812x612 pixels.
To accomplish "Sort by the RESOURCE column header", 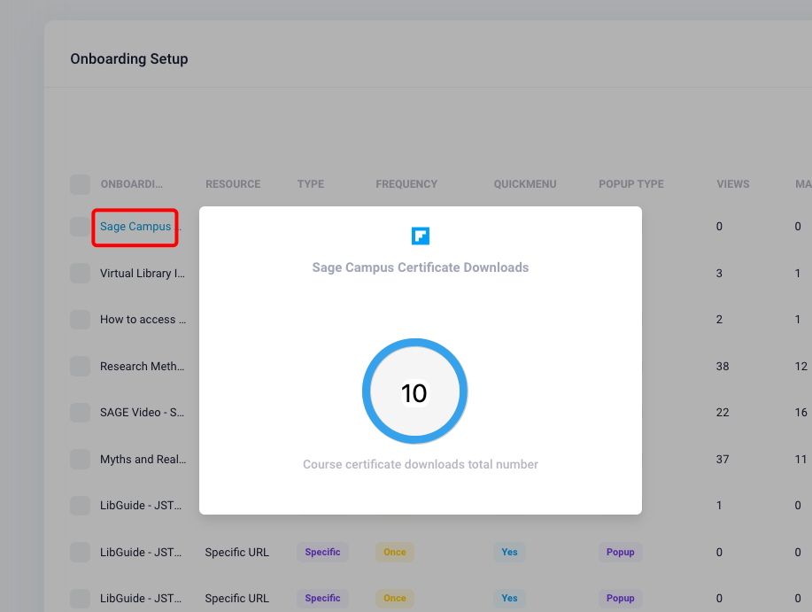I will point(233,184).
